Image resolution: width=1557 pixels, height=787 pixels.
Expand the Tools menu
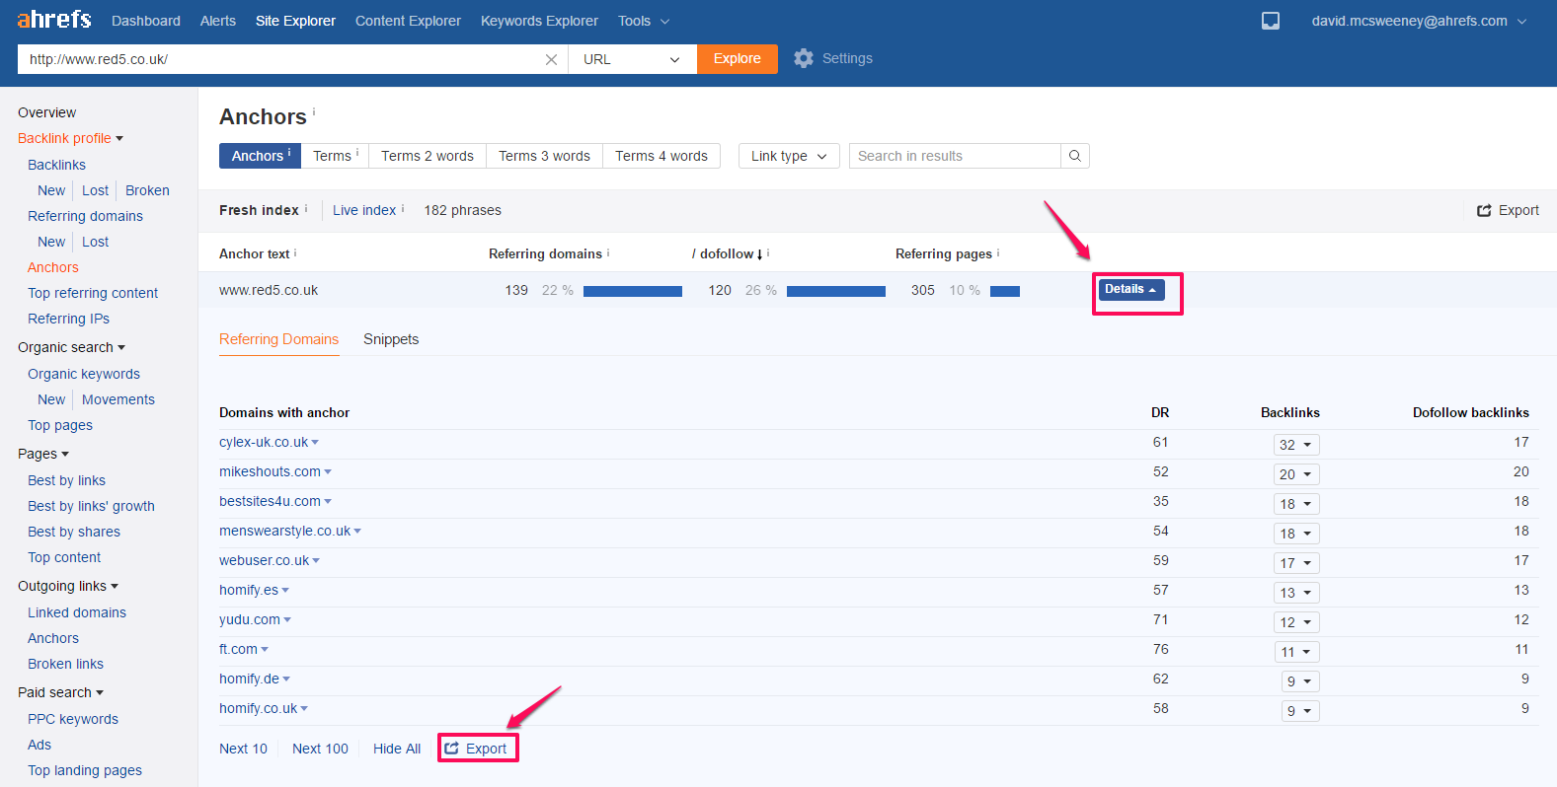[x=644, y=21]
